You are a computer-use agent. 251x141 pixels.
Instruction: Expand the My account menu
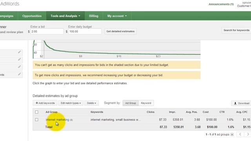[x=117, y=16]
